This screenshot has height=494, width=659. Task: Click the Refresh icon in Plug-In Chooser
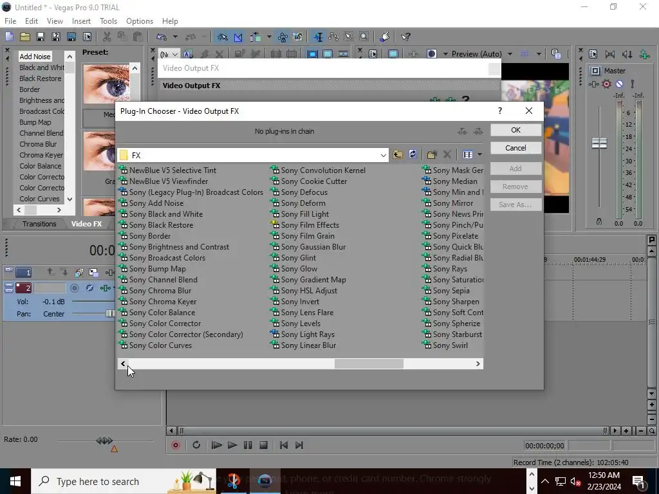coord(413,154)
